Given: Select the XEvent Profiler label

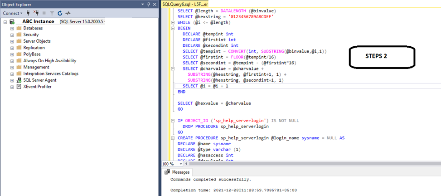Looking at the screenshot, I should 38,87.
